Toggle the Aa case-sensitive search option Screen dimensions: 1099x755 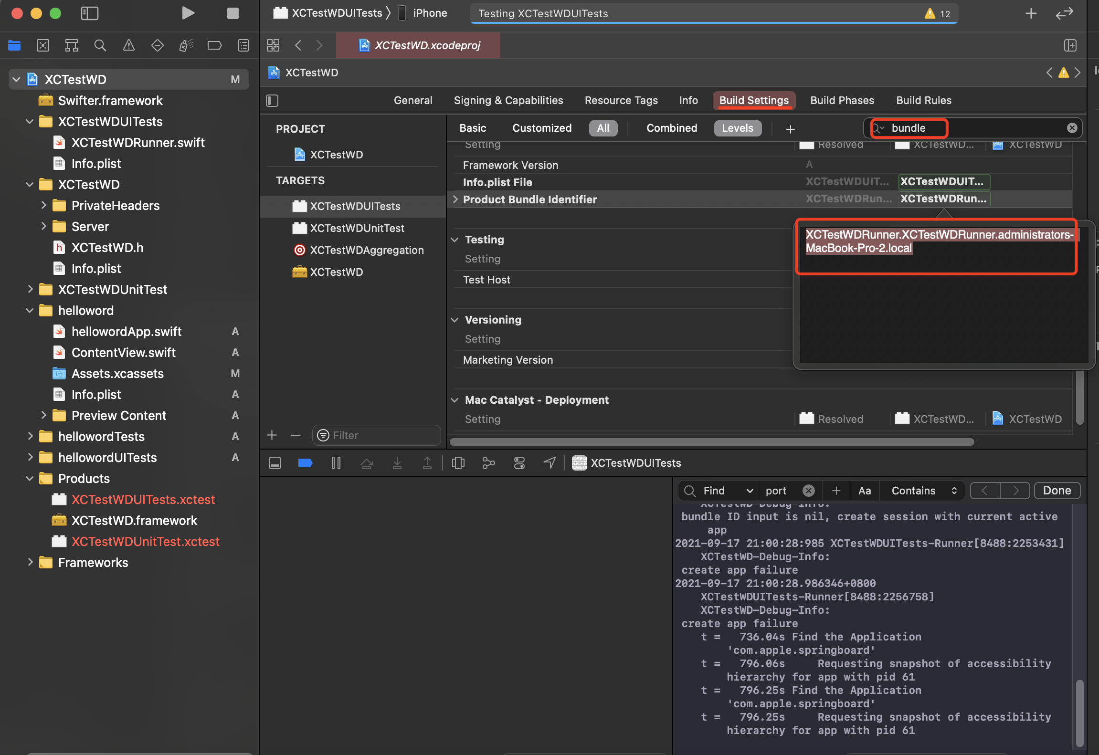click(865, 491)
